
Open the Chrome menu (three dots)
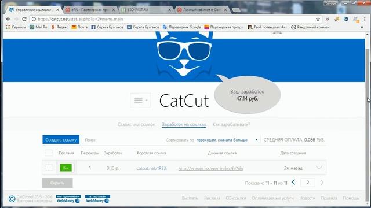click(x=365, y=19)
